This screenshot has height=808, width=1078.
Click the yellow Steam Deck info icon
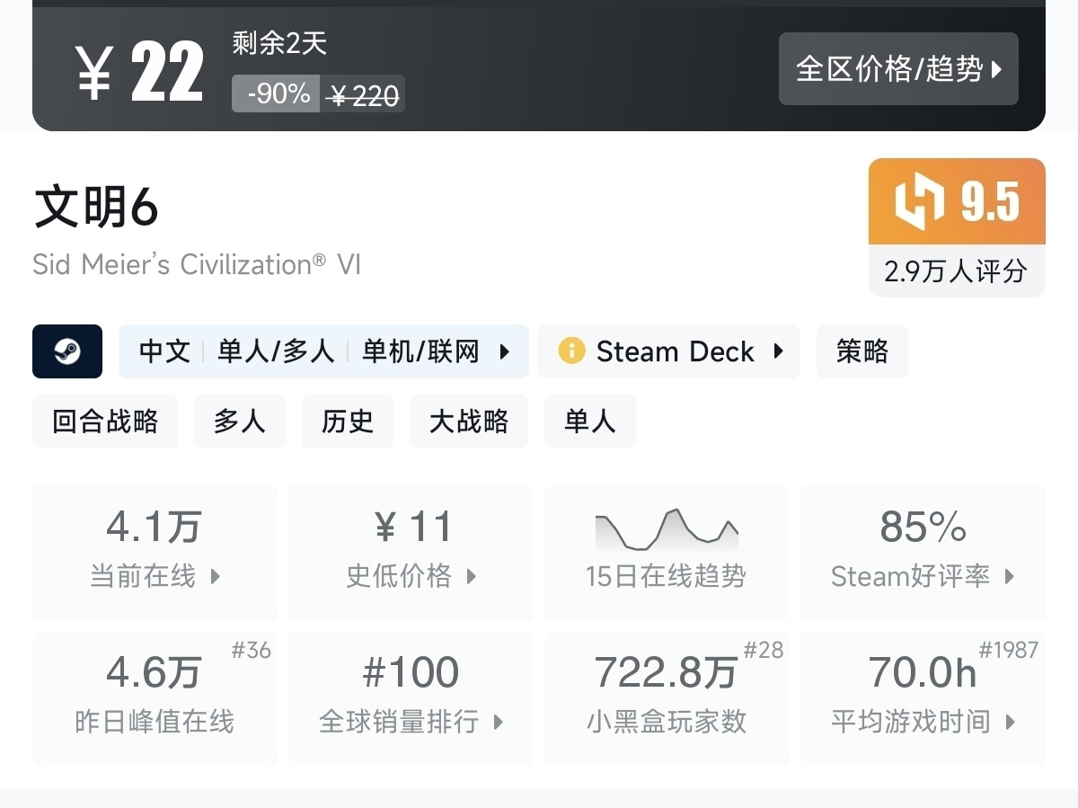tap(571, 351)
